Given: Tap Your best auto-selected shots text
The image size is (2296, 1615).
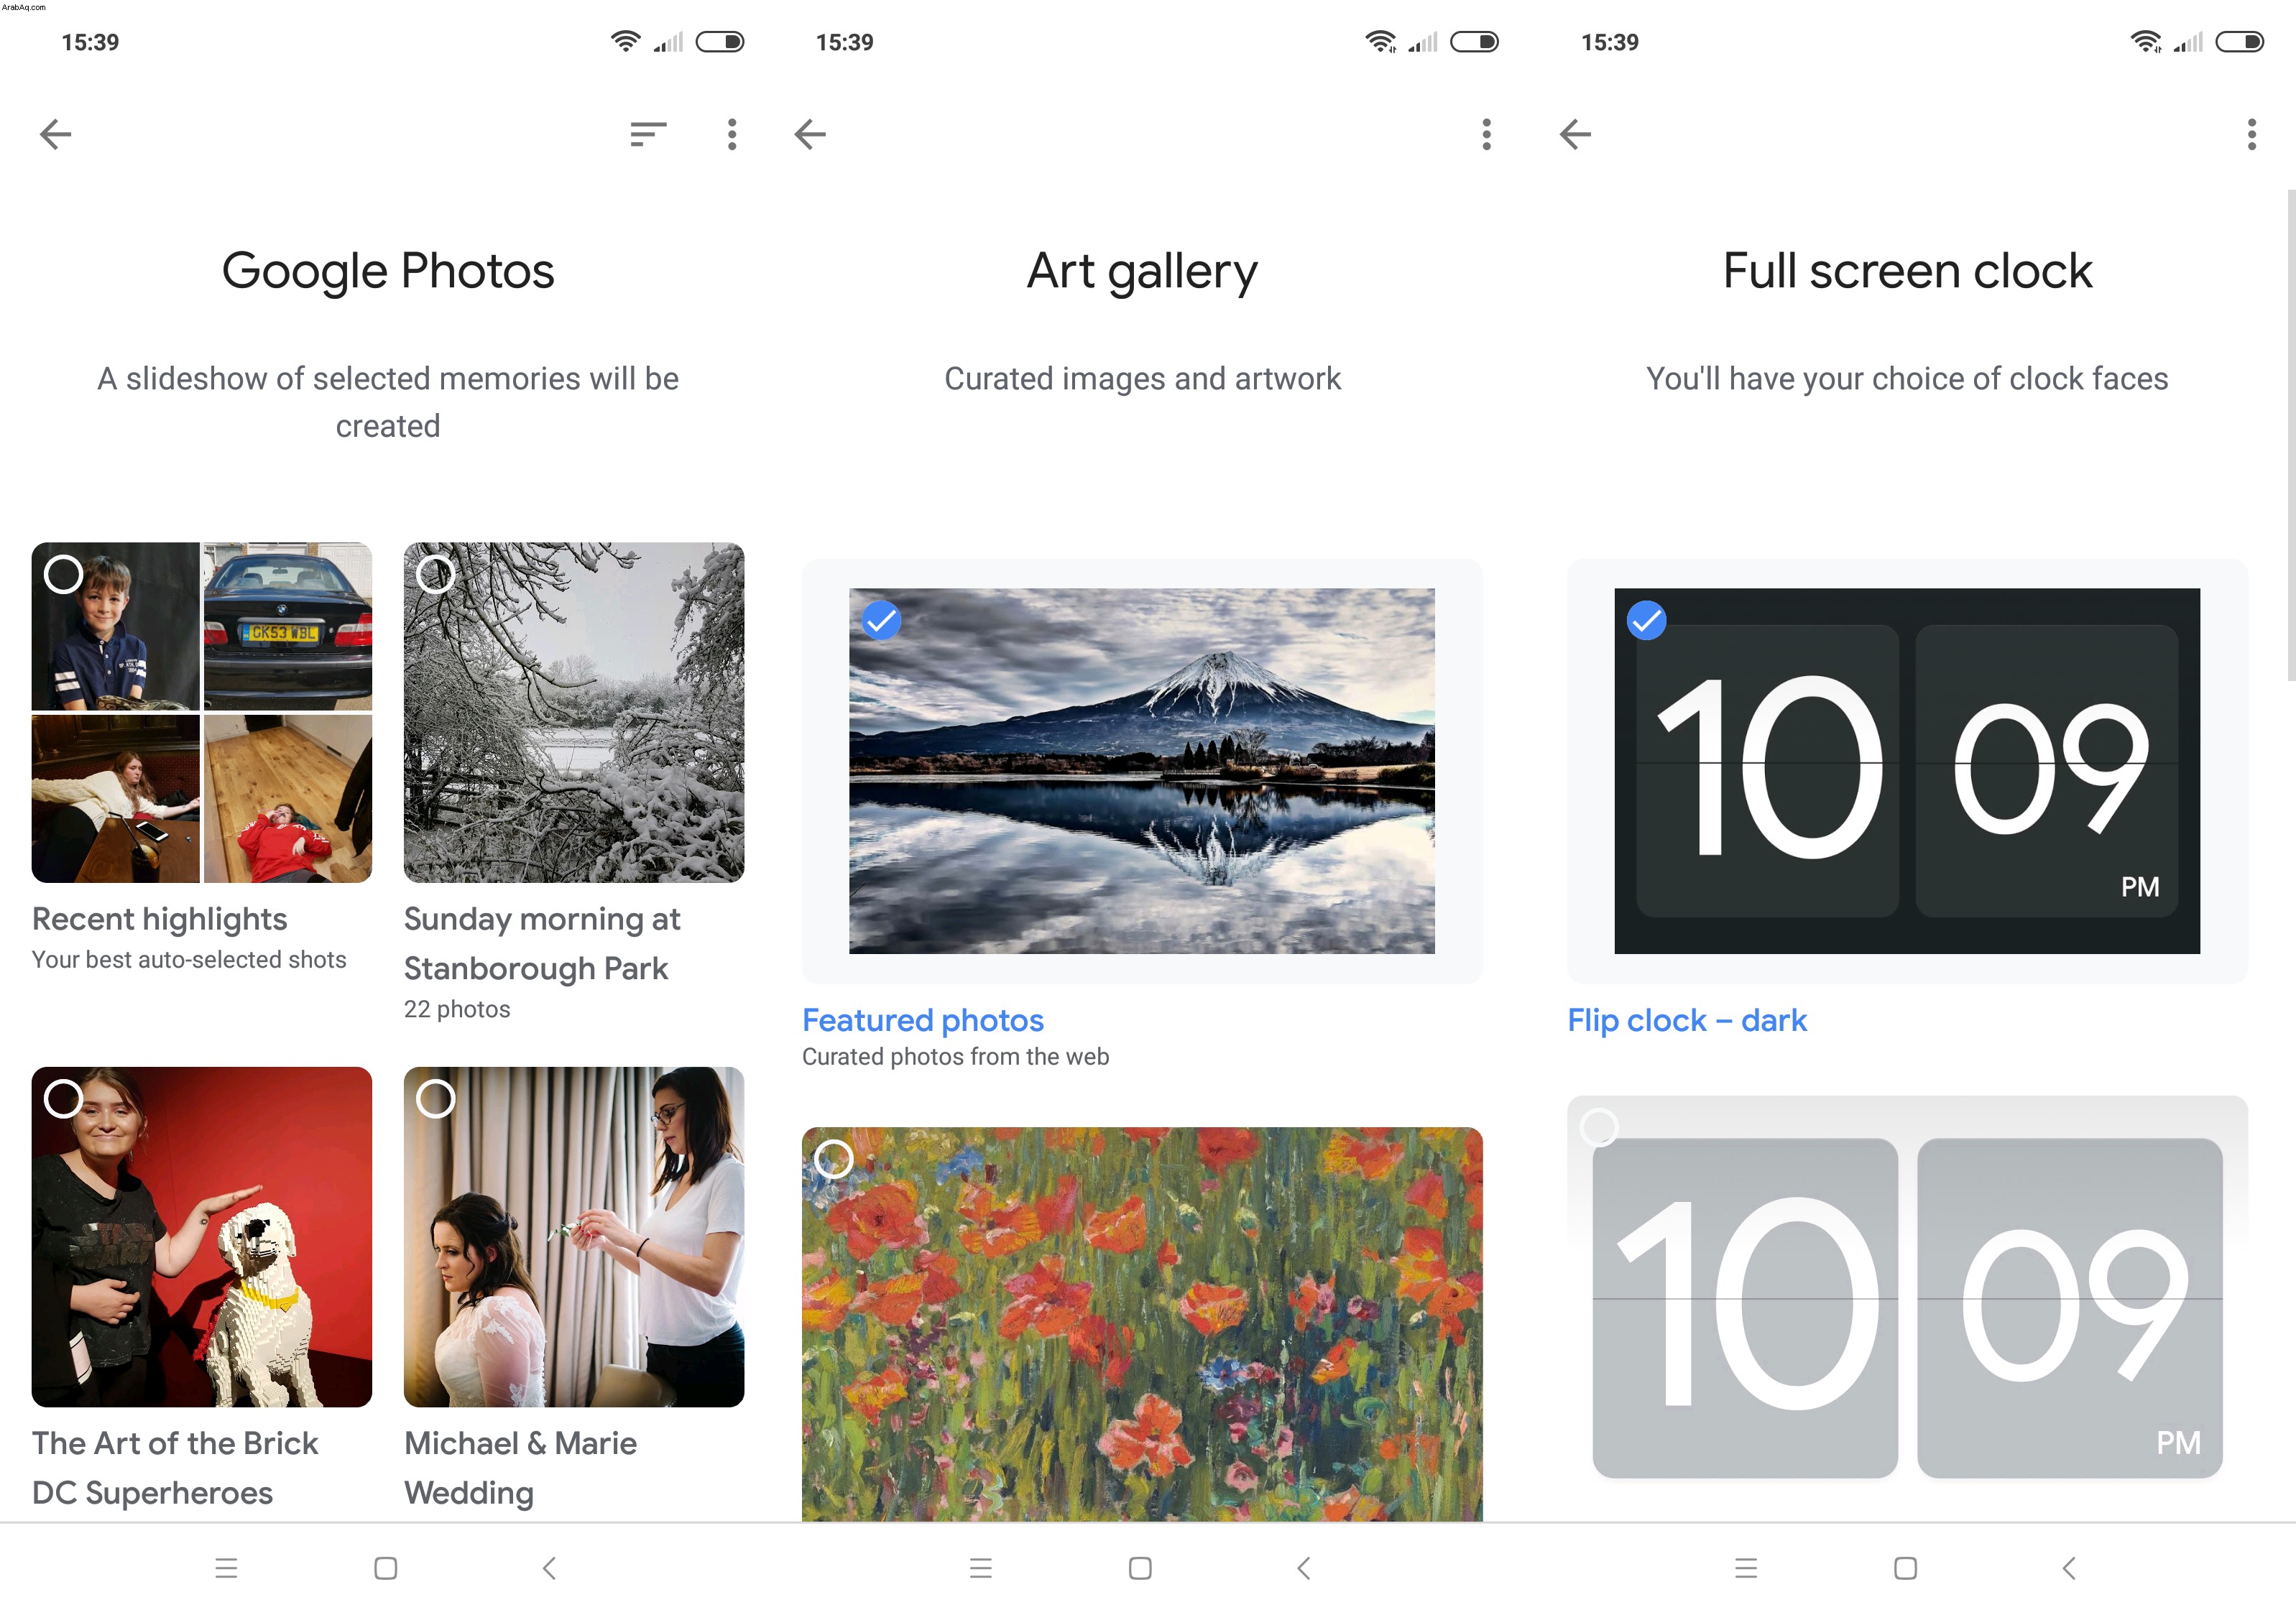Looking at the screenshot, I should pyautogui.click(x=189, y=959).
